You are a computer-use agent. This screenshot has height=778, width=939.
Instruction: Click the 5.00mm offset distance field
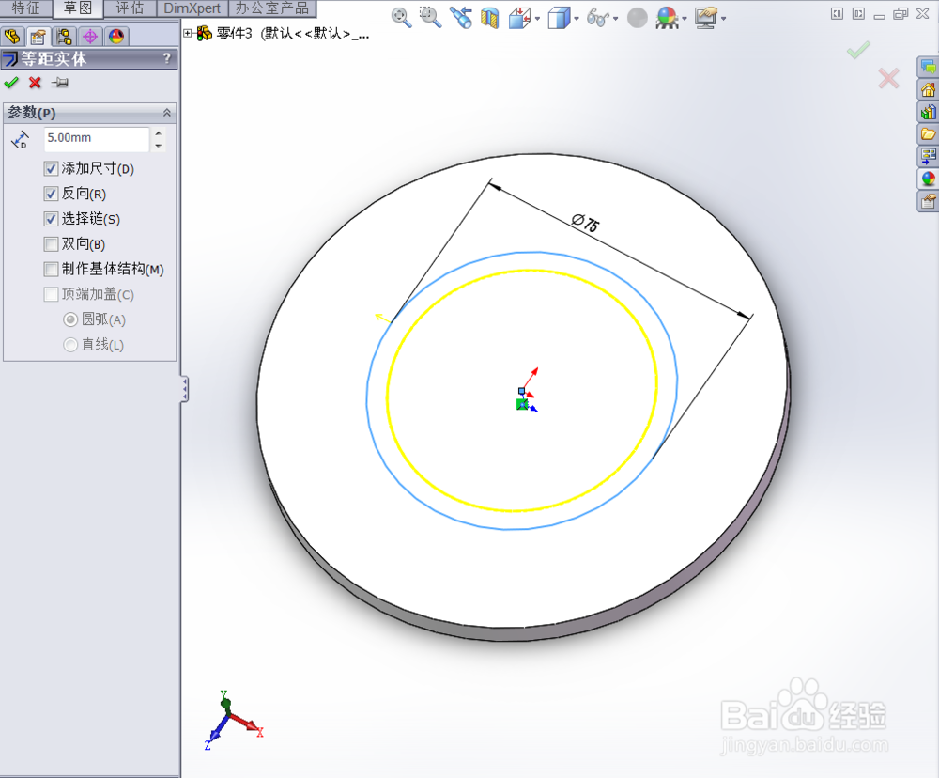[x=96, y=138]
